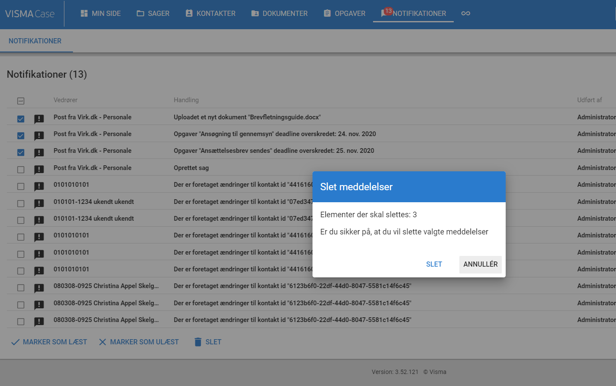
Task: Open the MIN SIDE menu
Action: pos(100,13)
